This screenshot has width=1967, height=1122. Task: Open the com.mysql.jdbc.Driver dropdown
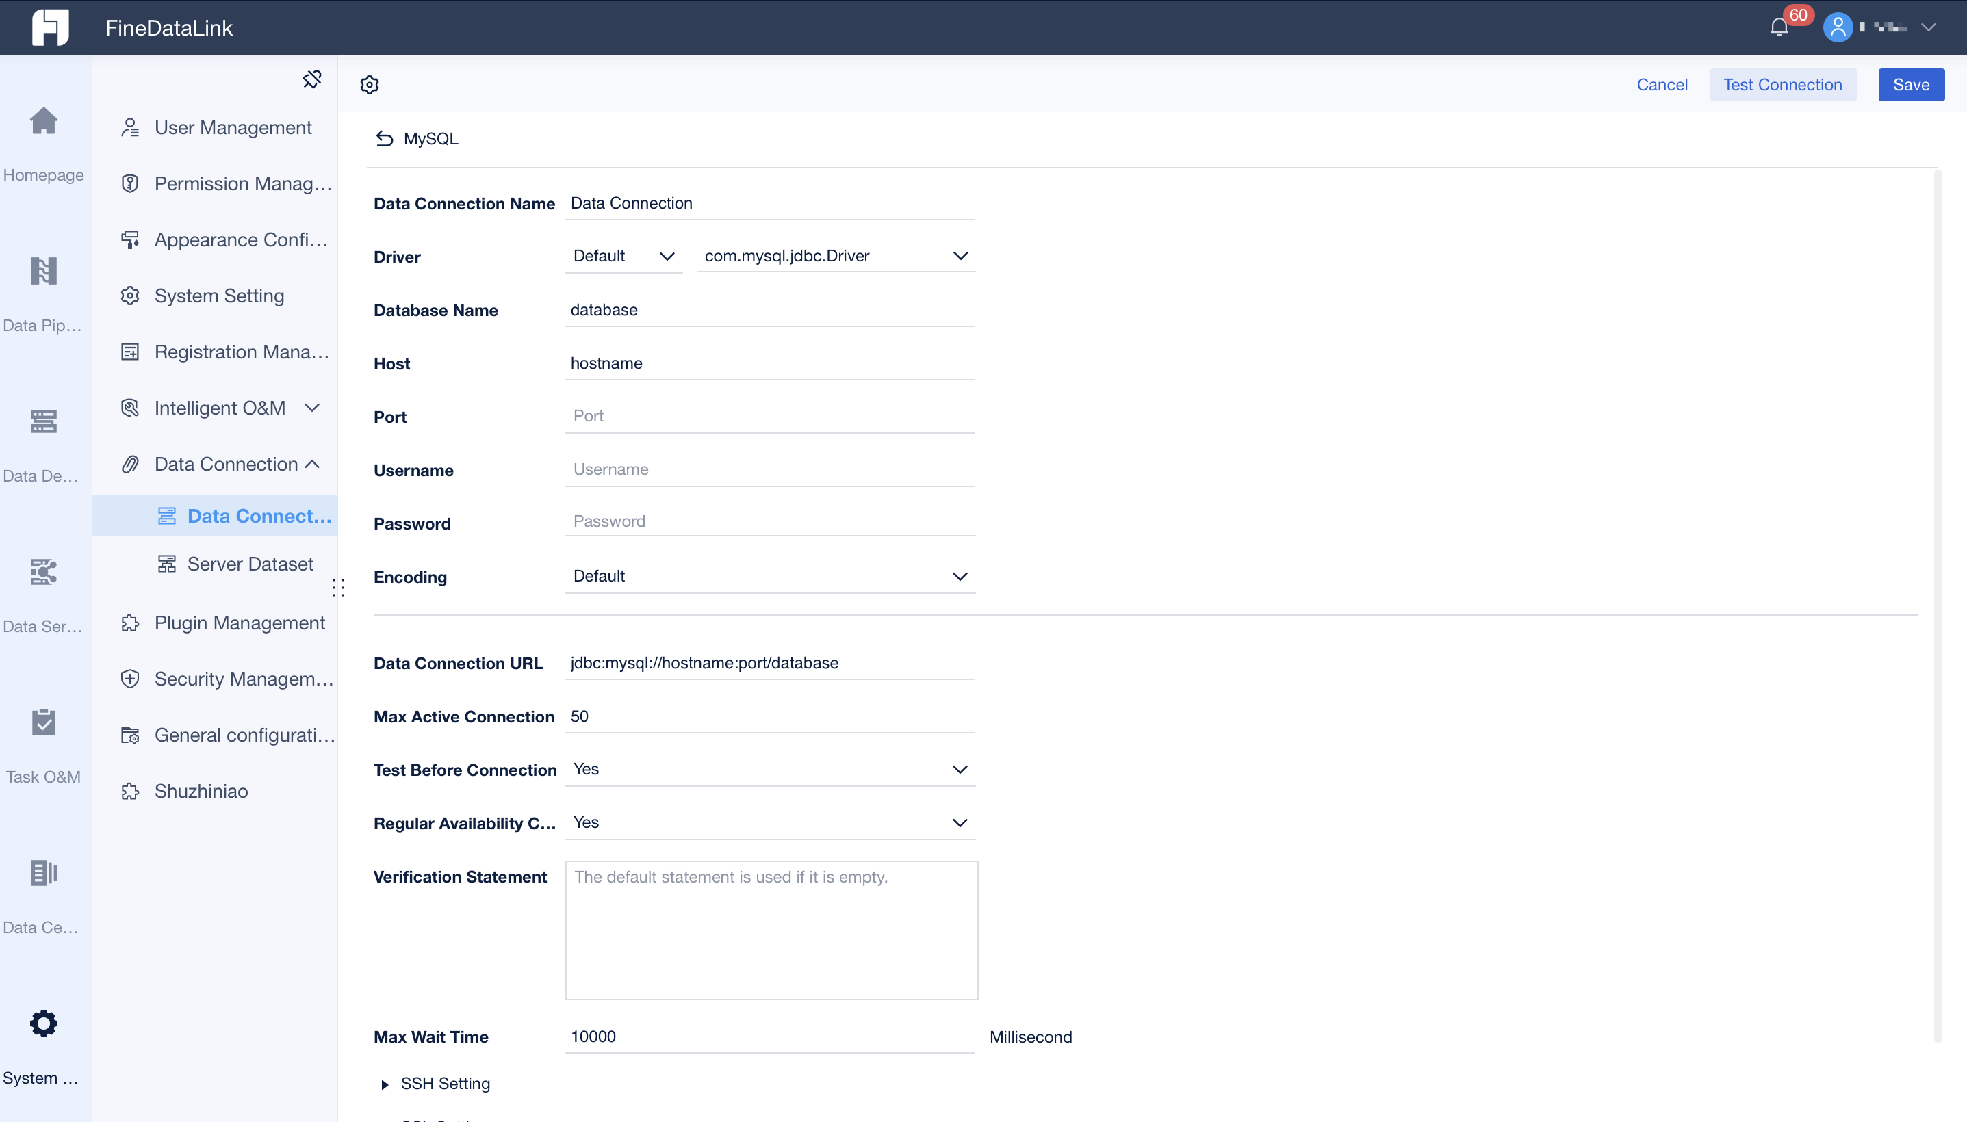coord(836,256)
